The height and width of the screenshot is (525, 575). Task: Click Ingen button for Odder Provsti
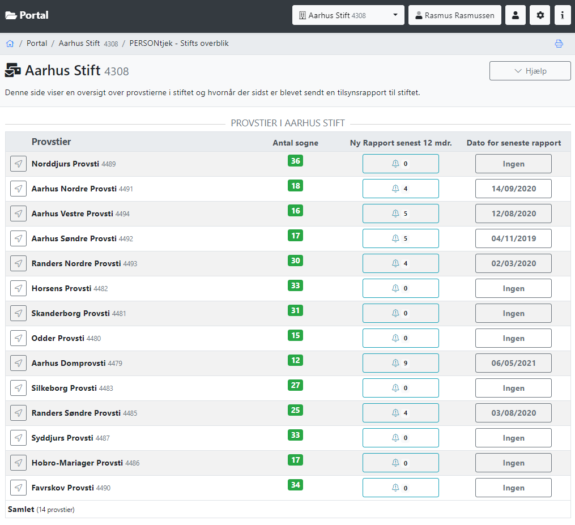513,338
